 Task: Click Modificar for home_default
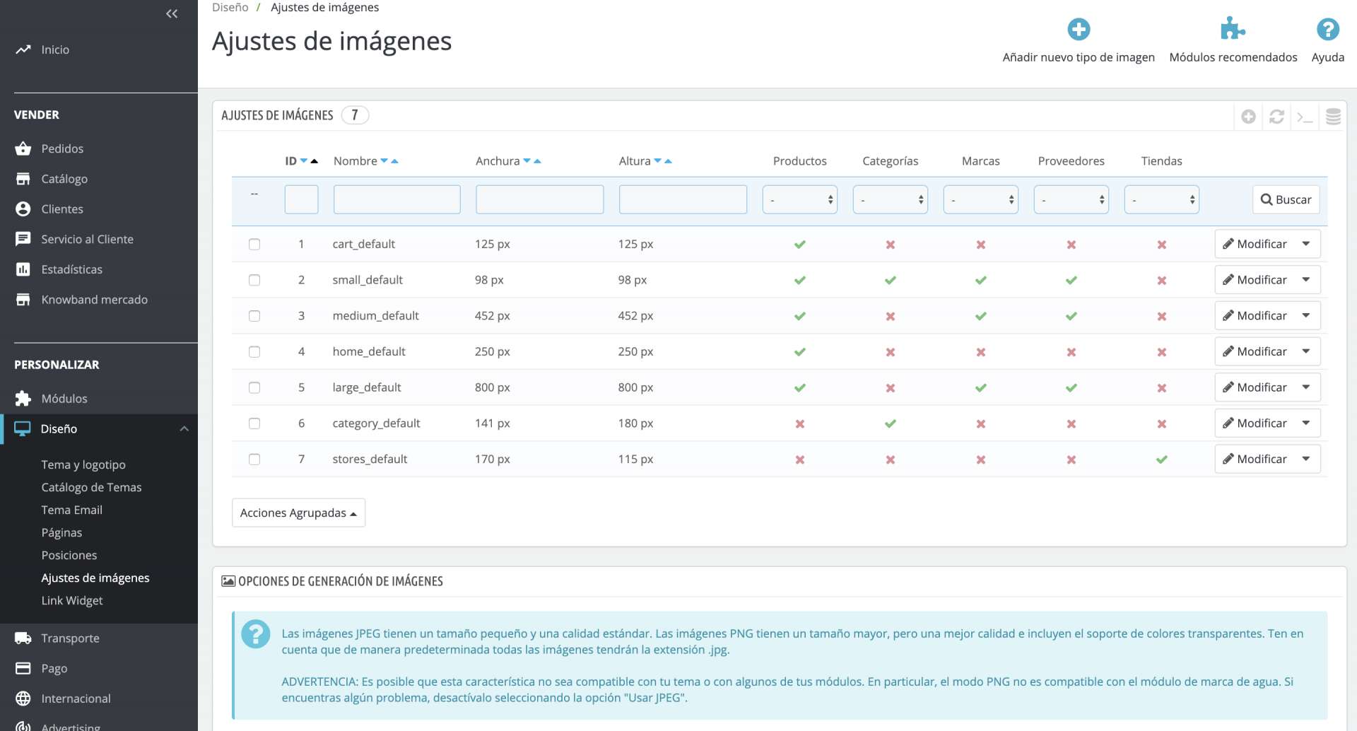click(1255, 351)
